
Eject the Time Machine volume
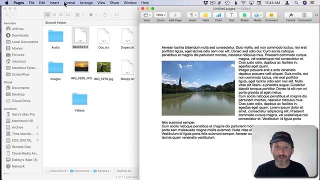pos(37,134)
